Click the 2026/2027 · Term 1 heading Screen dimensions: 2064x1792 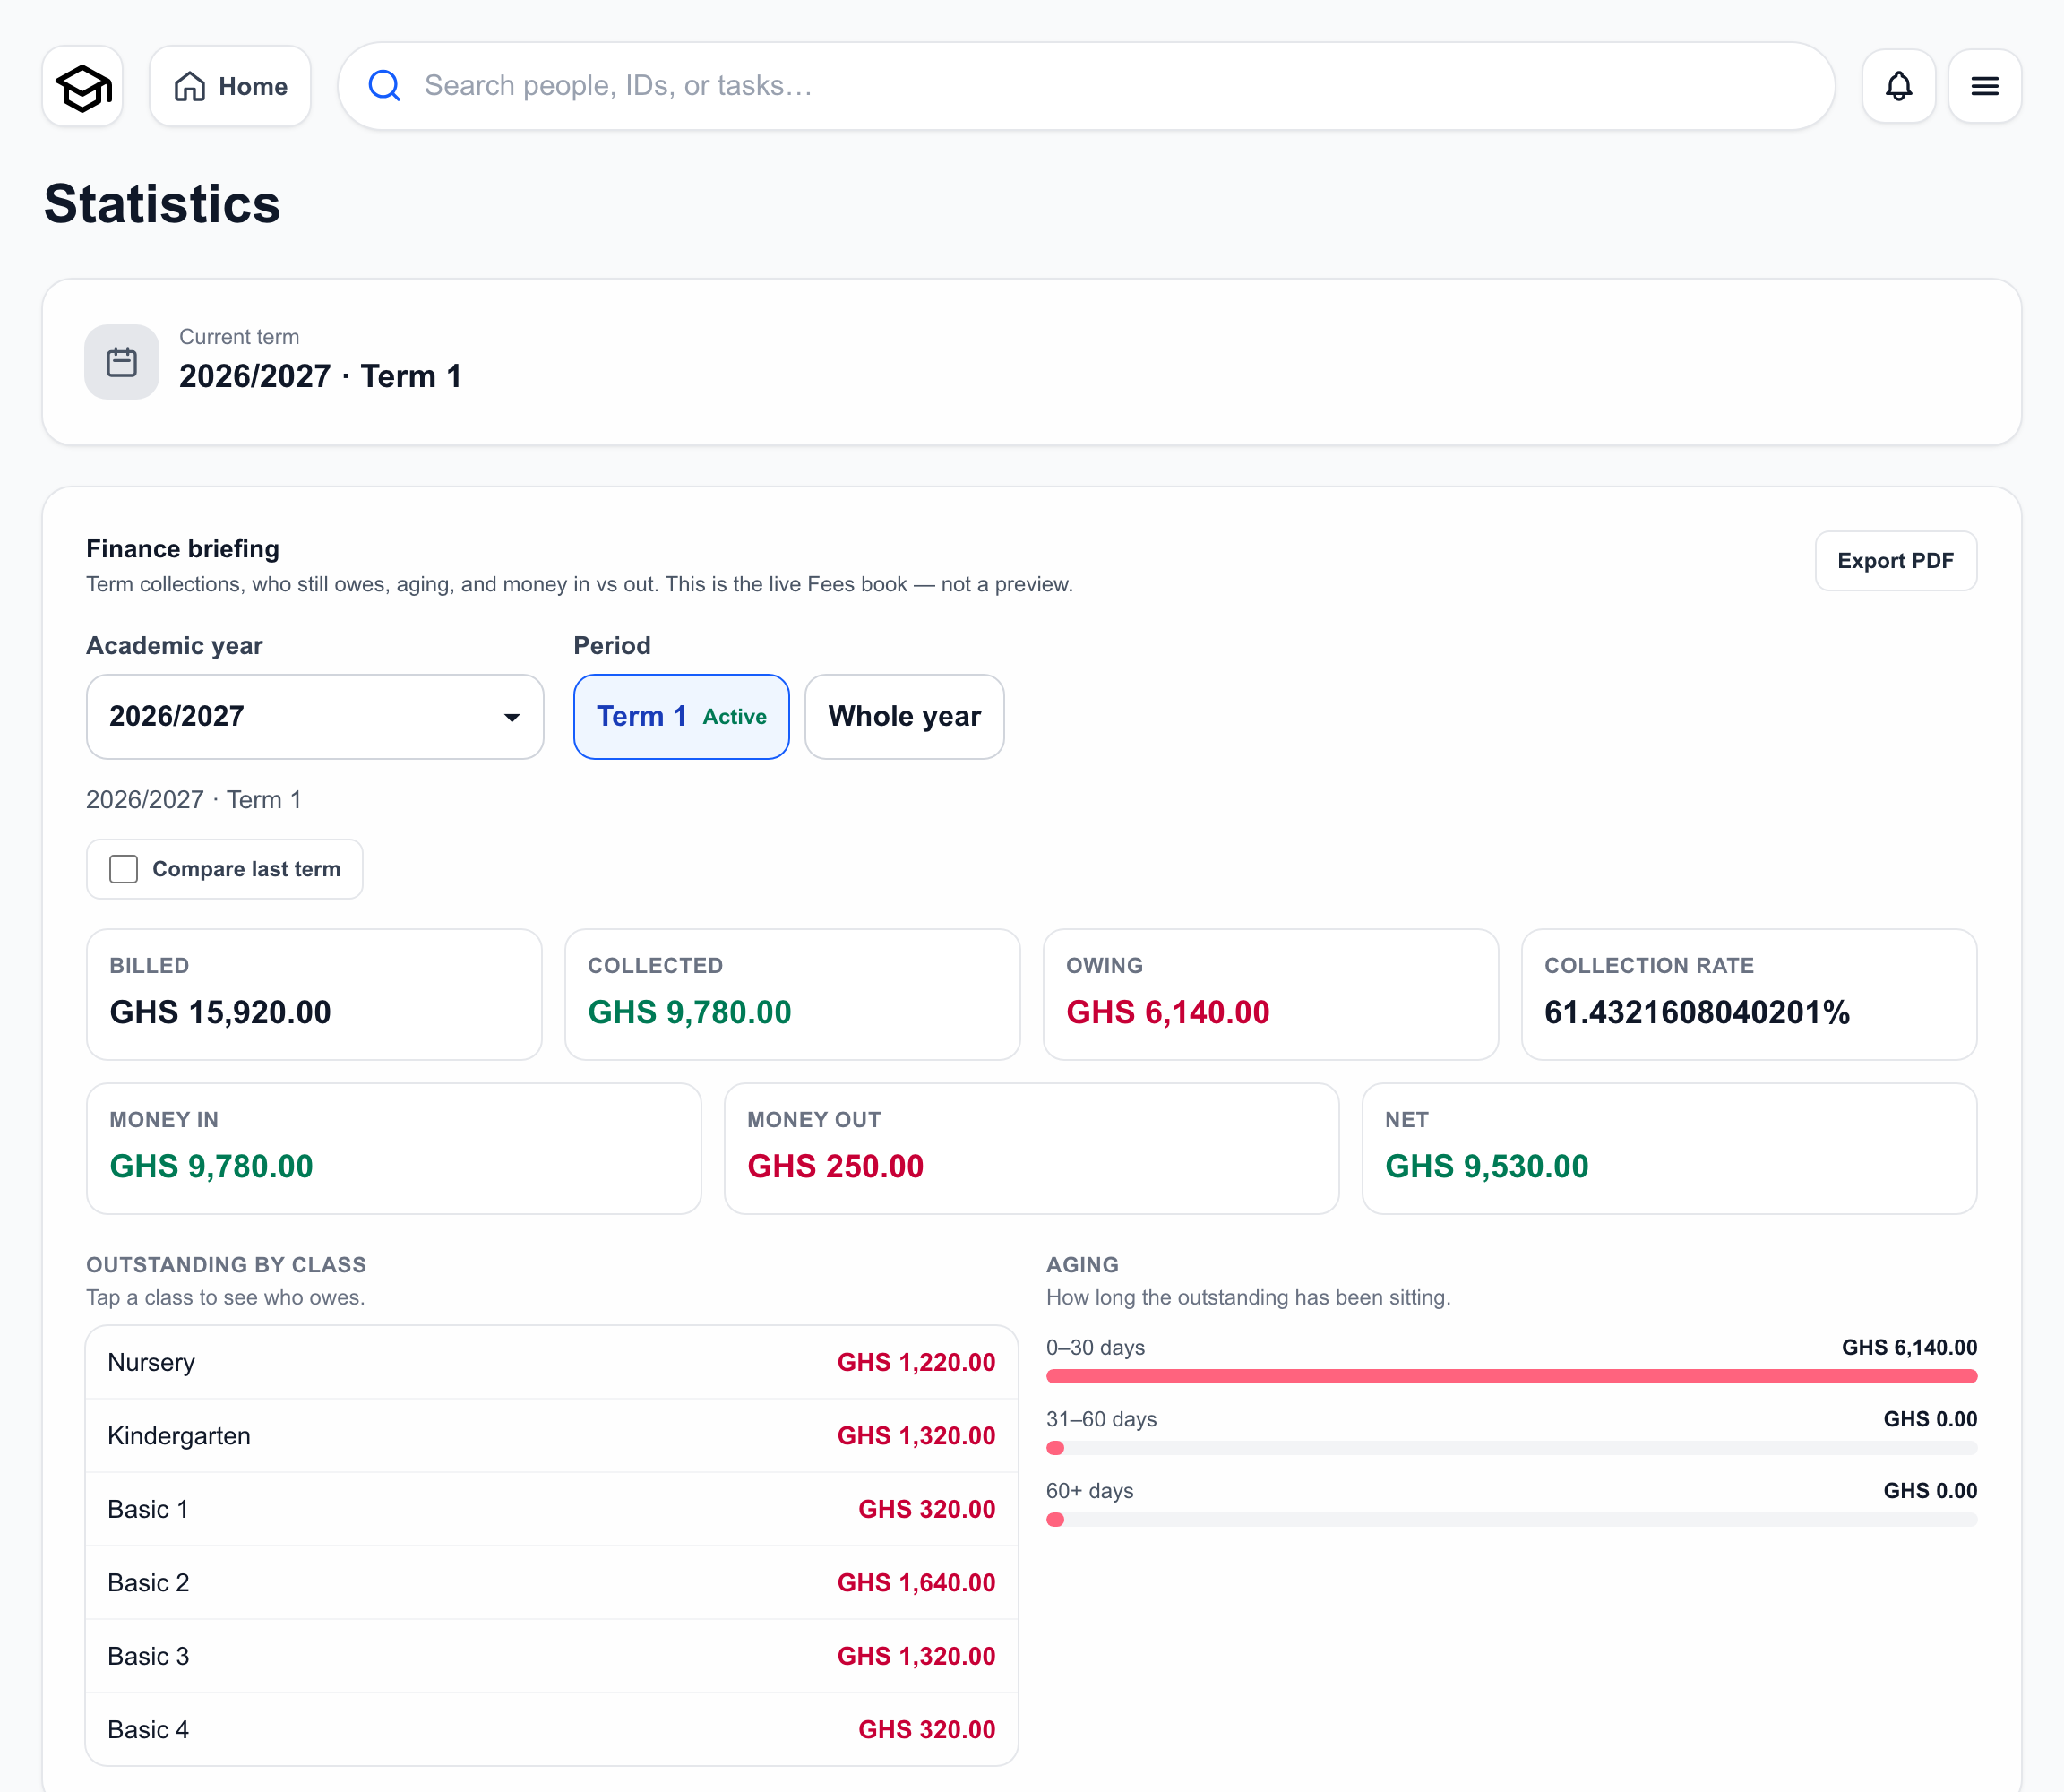coord(320,376)
